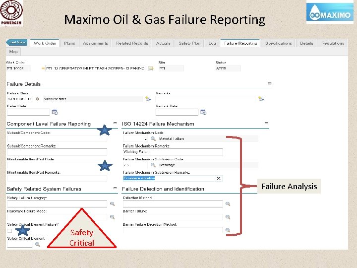Open the Map tab

(13, 52)
